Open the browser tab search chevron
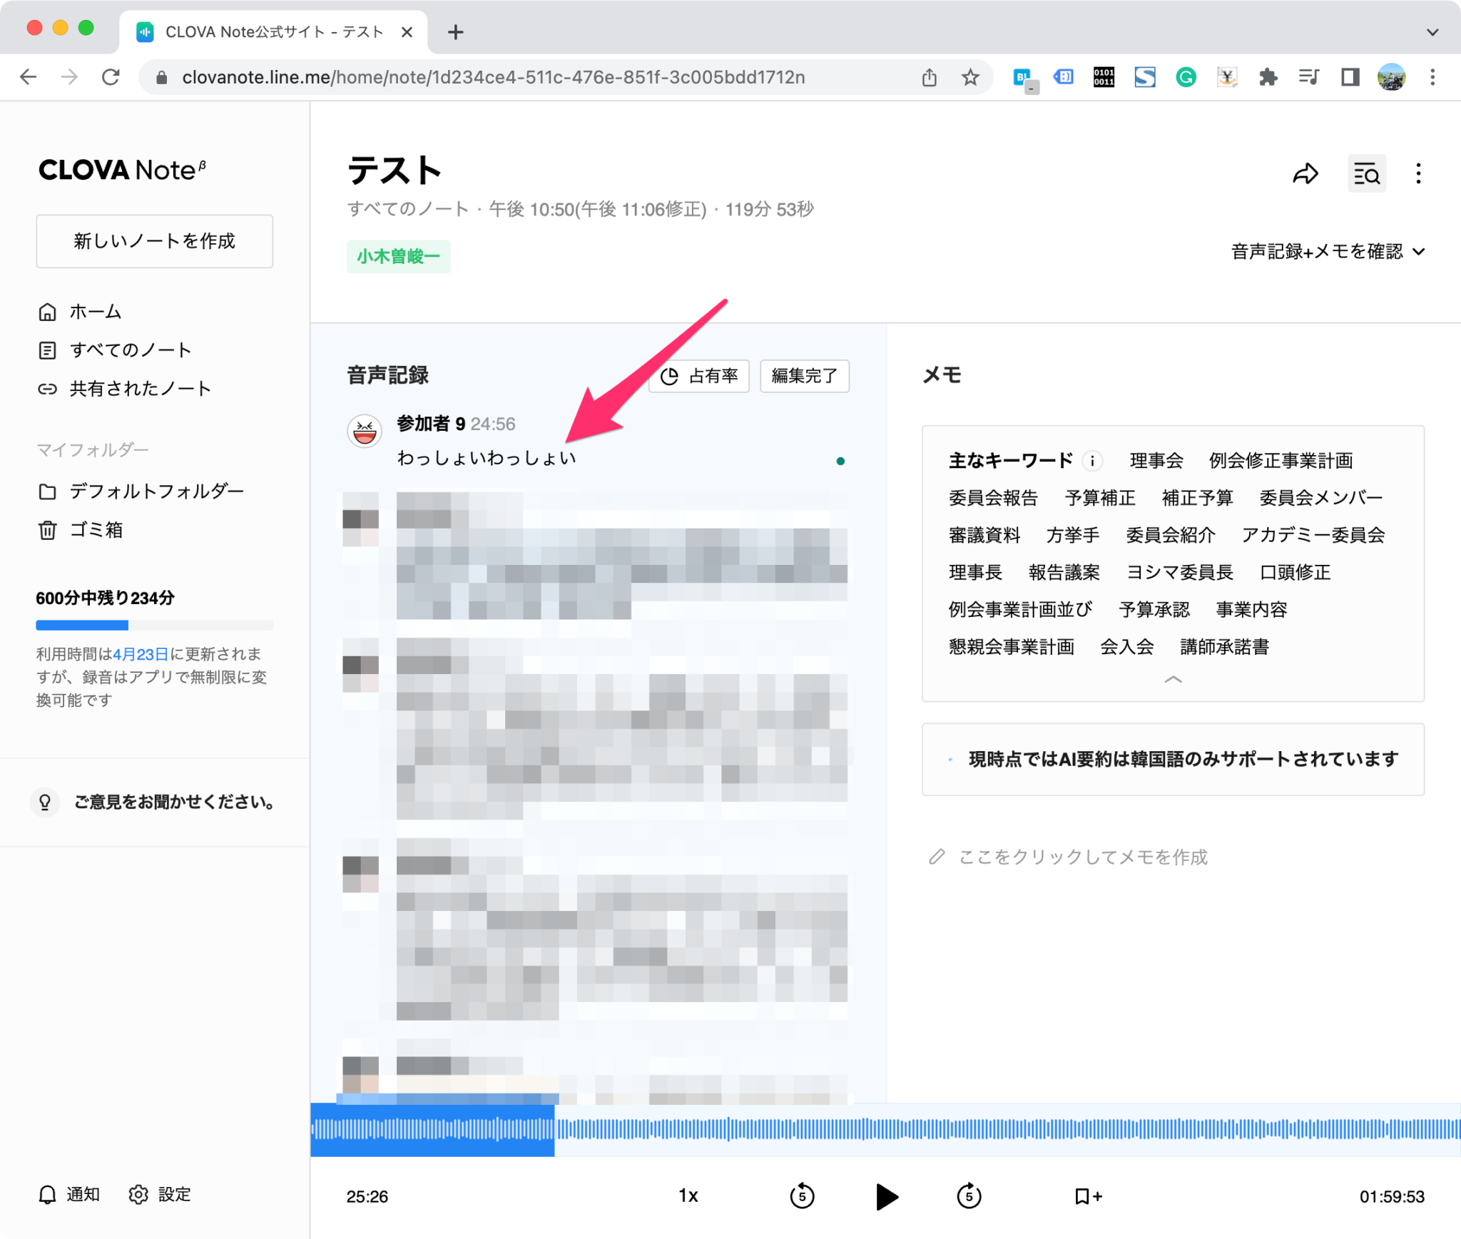The width and height of the screenshot is (1461, 1239). click(x=1432, y=31)
